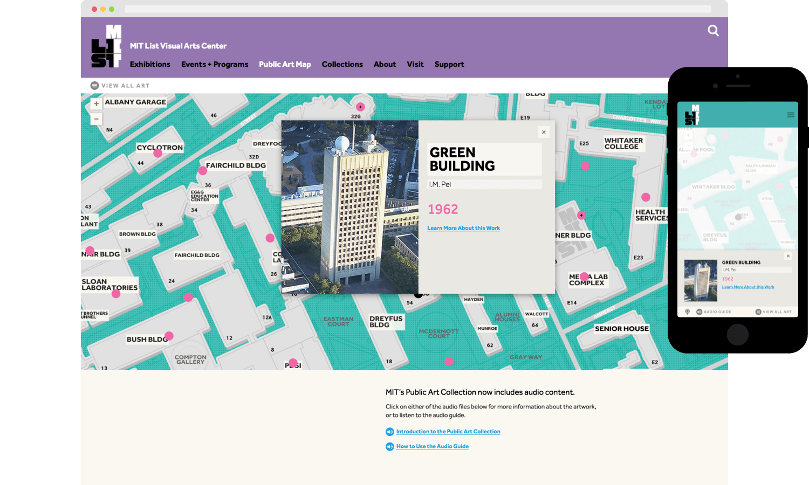
Task: Close the Green Building card on phone
Action: tap(788, 256)
